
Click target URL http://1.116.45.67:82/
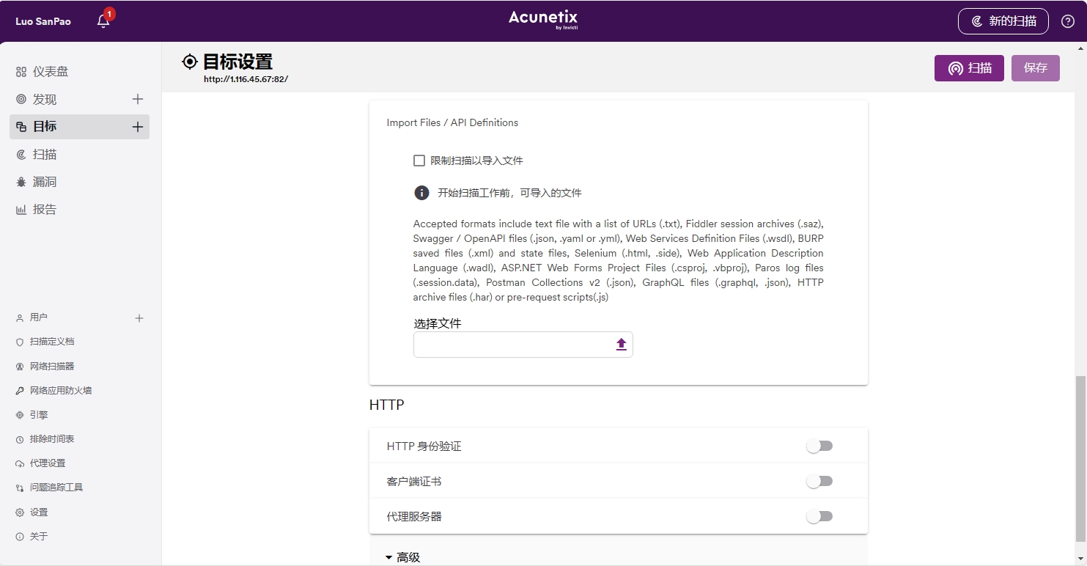pos(246,79)
